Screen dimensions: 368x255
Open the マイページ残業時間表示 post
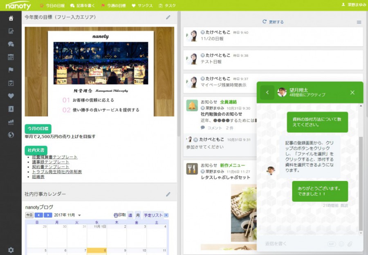(x=223, y=85)
